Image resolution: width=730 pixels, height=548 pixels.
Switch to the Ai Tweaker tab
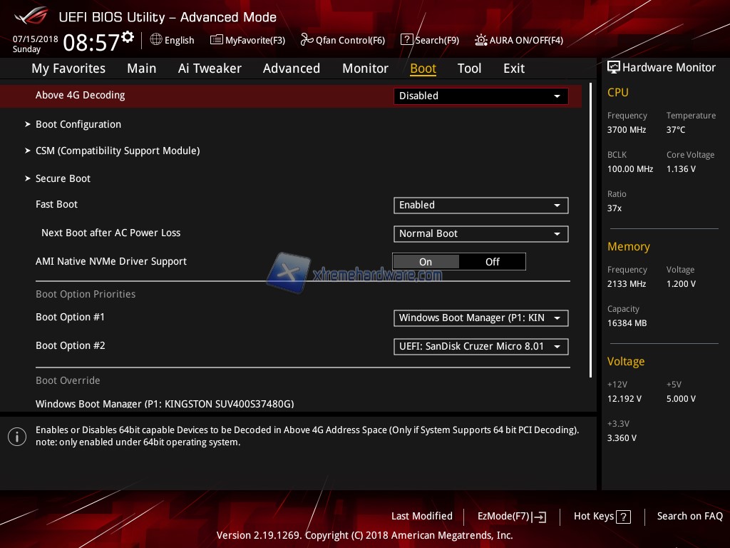tap(210, 68)
